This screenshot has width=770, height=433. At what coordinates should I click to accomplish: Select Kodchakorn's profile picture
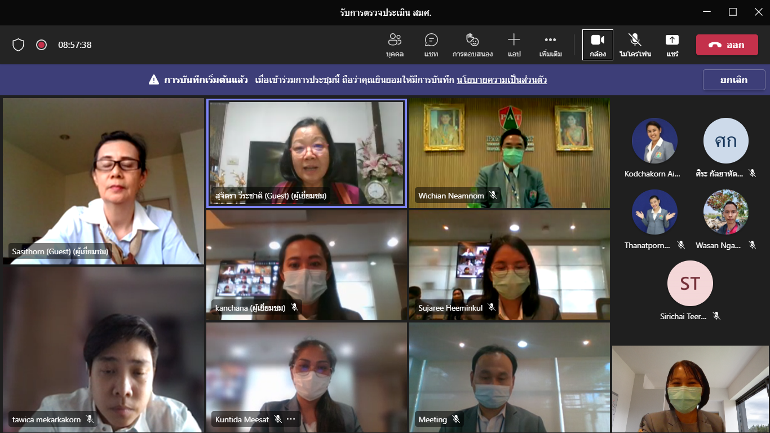click(x=654, y=141)
